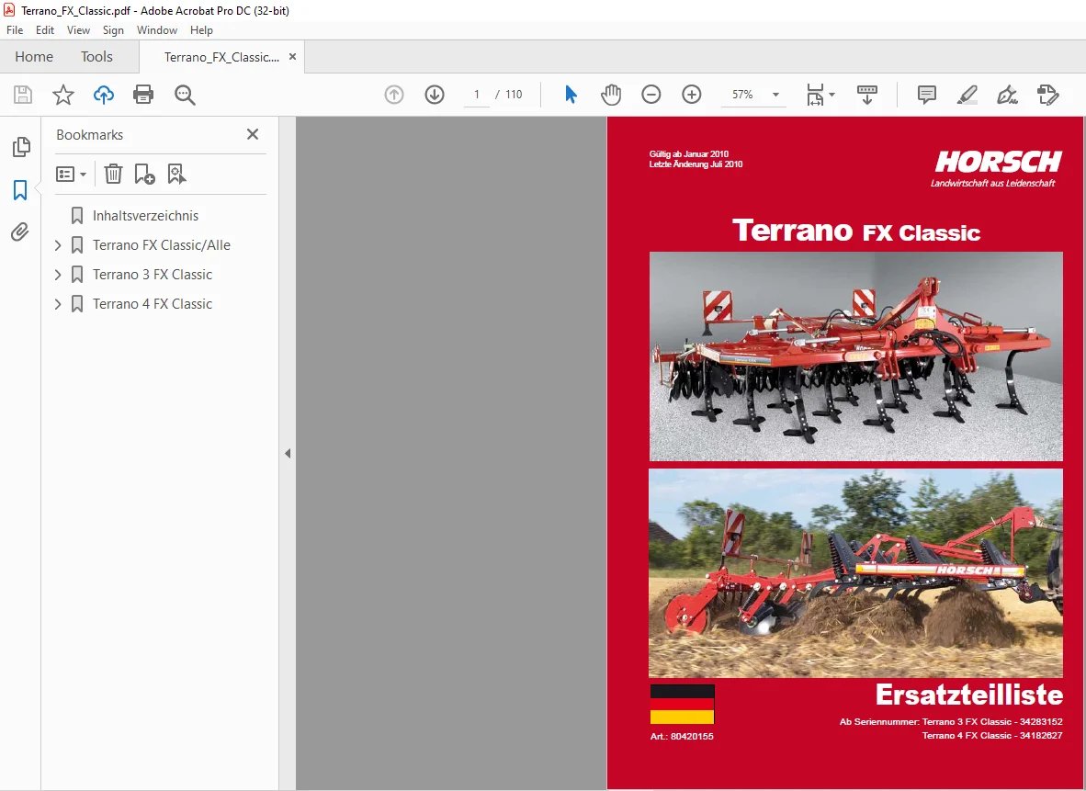Click the Stamp tool icon
Viewport: 1086px width, 791px height.
click(x=1048, y=95)
